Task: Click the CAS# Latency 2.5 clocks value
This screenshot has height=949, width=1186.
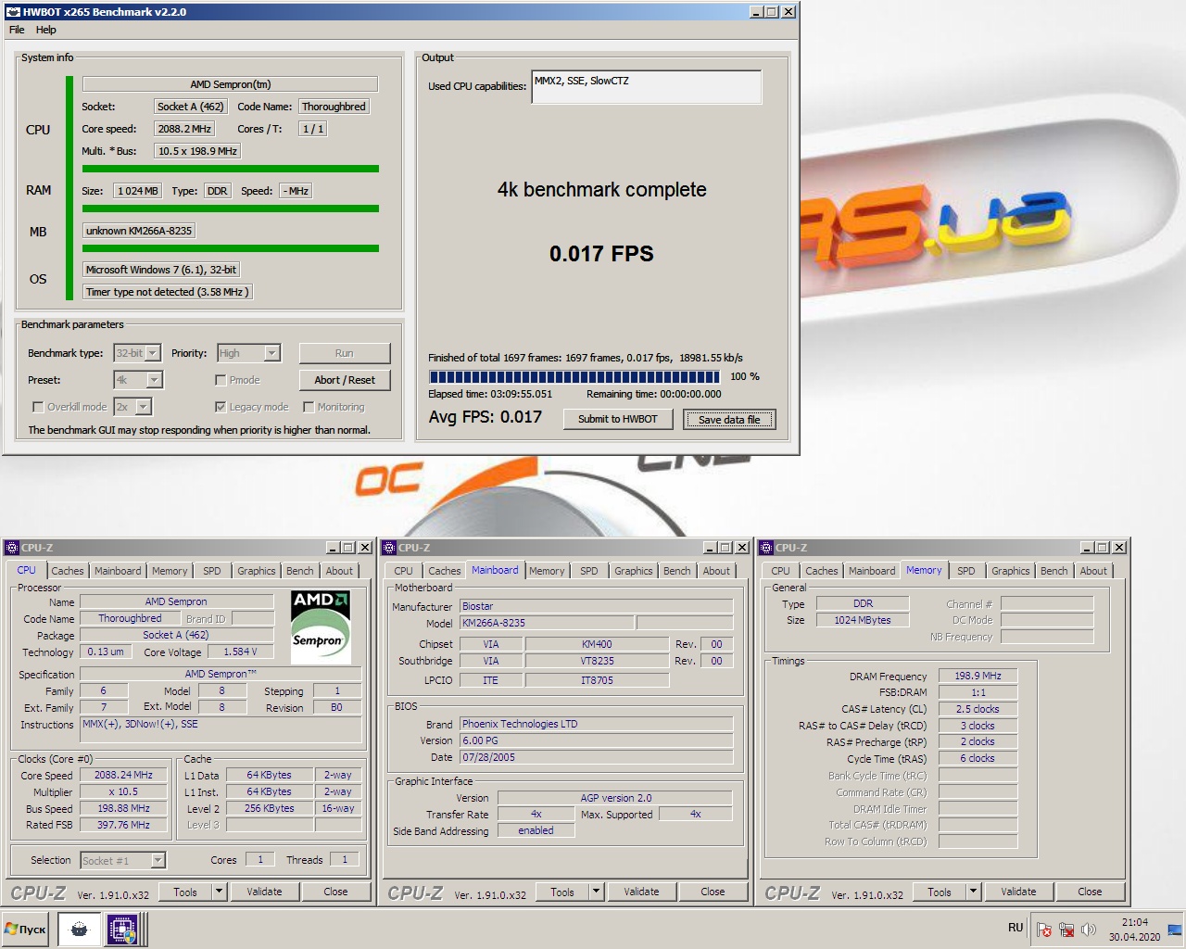Action: (978, 709)
